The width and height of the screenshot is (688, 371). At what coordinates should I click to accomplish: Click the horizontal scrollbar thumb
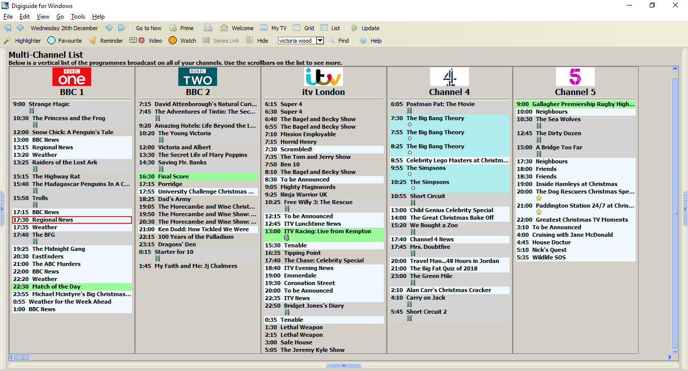pos(22,357)
